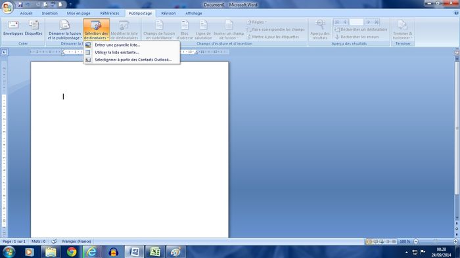Click Mettre à jour les étiquettes
Screen dimensions: 460x258
coord(273,37)
